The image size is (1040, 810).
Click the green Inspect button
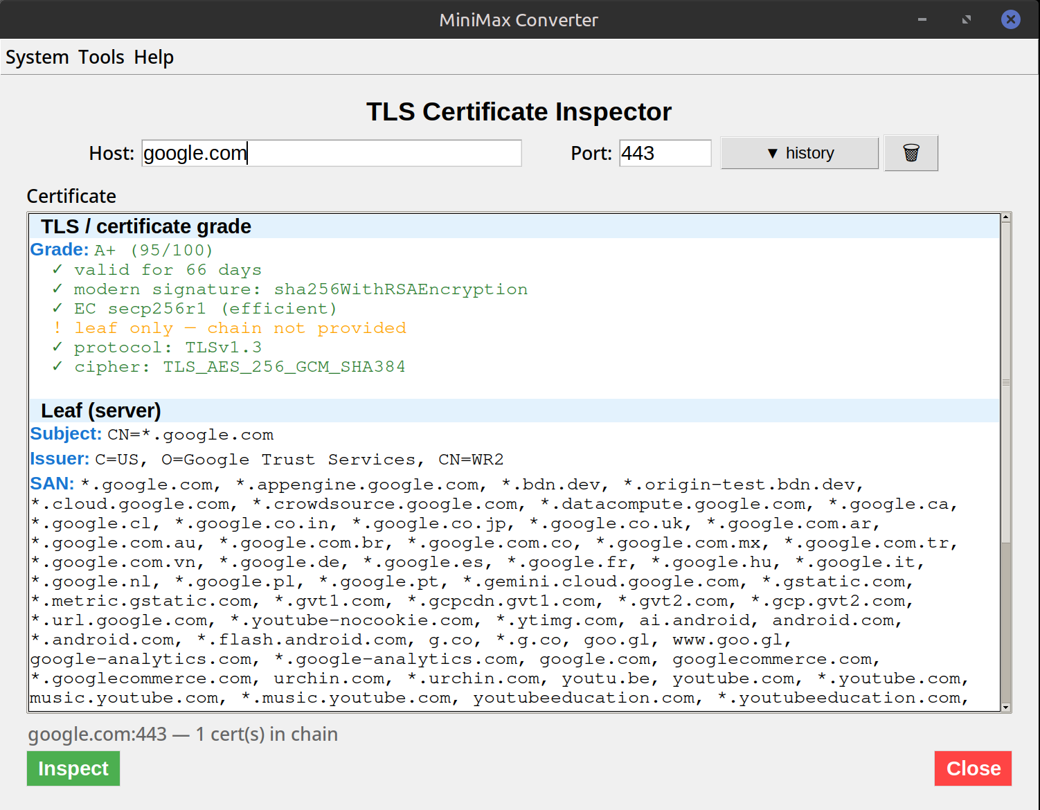[x=73, y=768]
